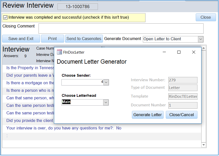
Task: Open the Choose Letterhead dropdown arrow
Action: coord(106,102)
